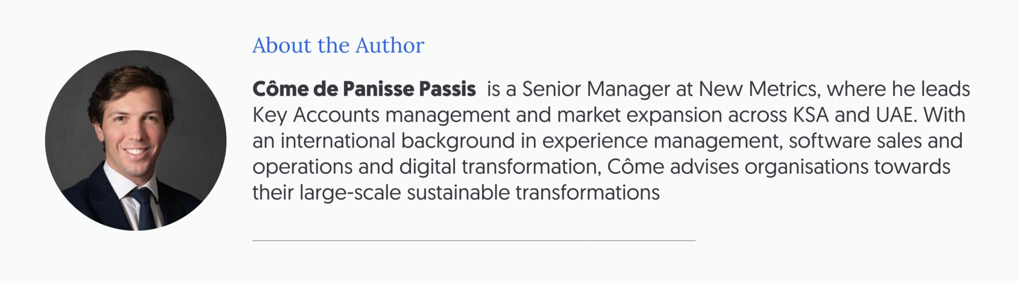Image resolution: width=1019 pixels, height=281 pixels.
Task: Click the phrase "software sales"
Action: click(x=855, y=141)
